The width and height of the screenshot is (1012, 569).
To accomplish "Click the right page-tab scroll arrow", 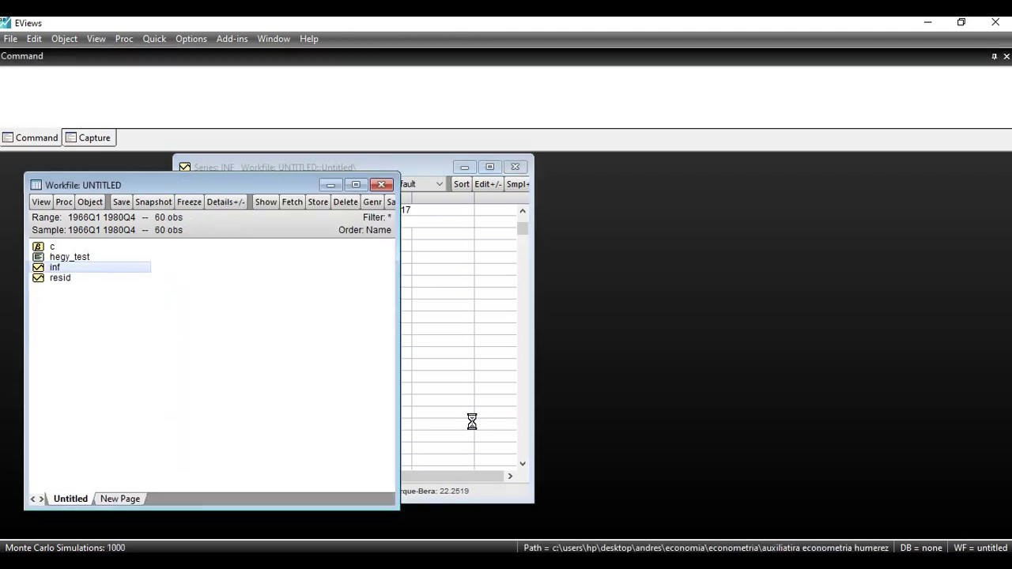I will 42,499.
